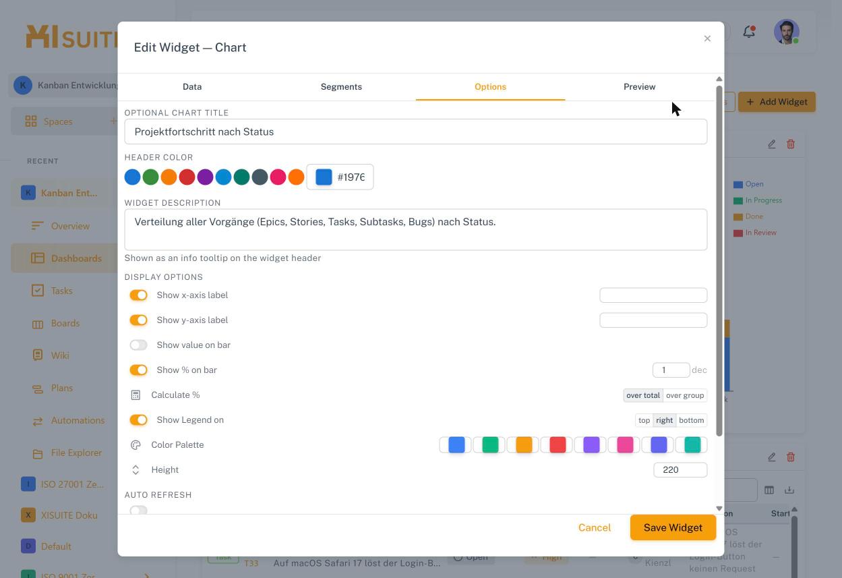Click the Wiki sidebar icon
The image size is (842, 578).
[38, 355]
